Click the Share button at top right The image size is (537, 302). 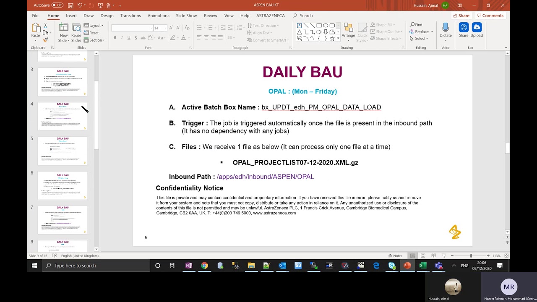pos(461,16)
